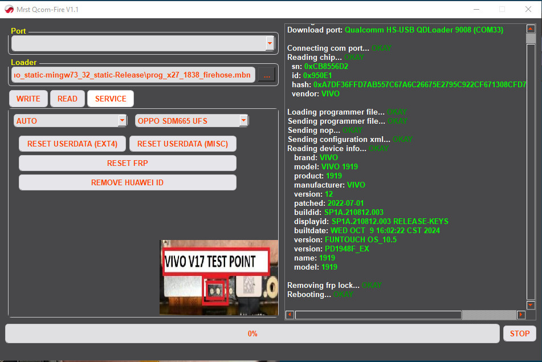
Task: Click the 'Removing frp lock...' log line
Action: (334, 285)
